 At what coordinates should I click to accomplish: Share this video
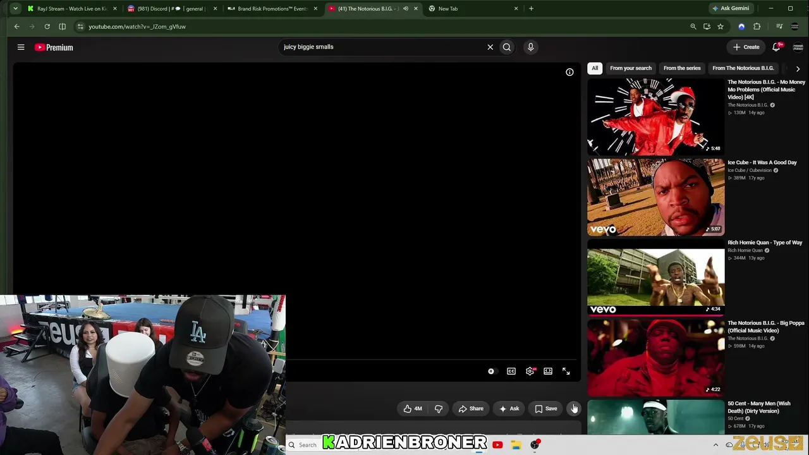[471, 409]
